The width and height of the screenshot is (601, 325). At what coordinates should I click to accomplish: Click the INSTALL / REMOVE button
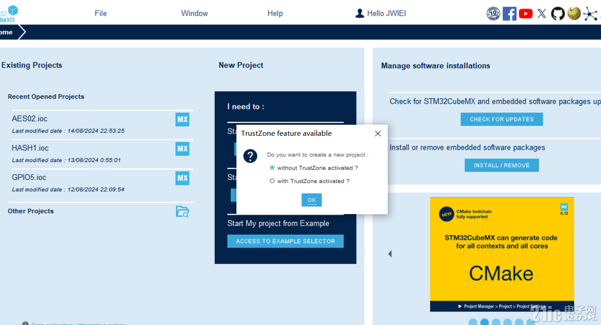pos(501,165)
